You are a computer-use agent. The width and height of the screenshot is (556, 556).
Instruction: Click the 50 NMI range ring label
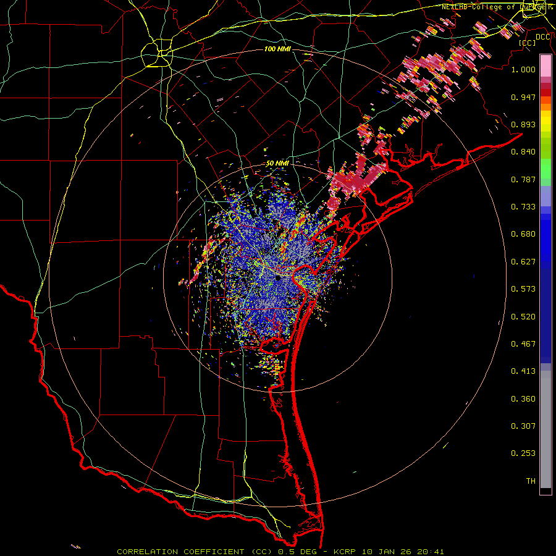pyautogui.click(x=277, y=163)
